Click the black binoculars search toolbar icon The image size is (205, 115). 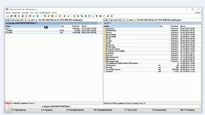[x=45, y=16]
